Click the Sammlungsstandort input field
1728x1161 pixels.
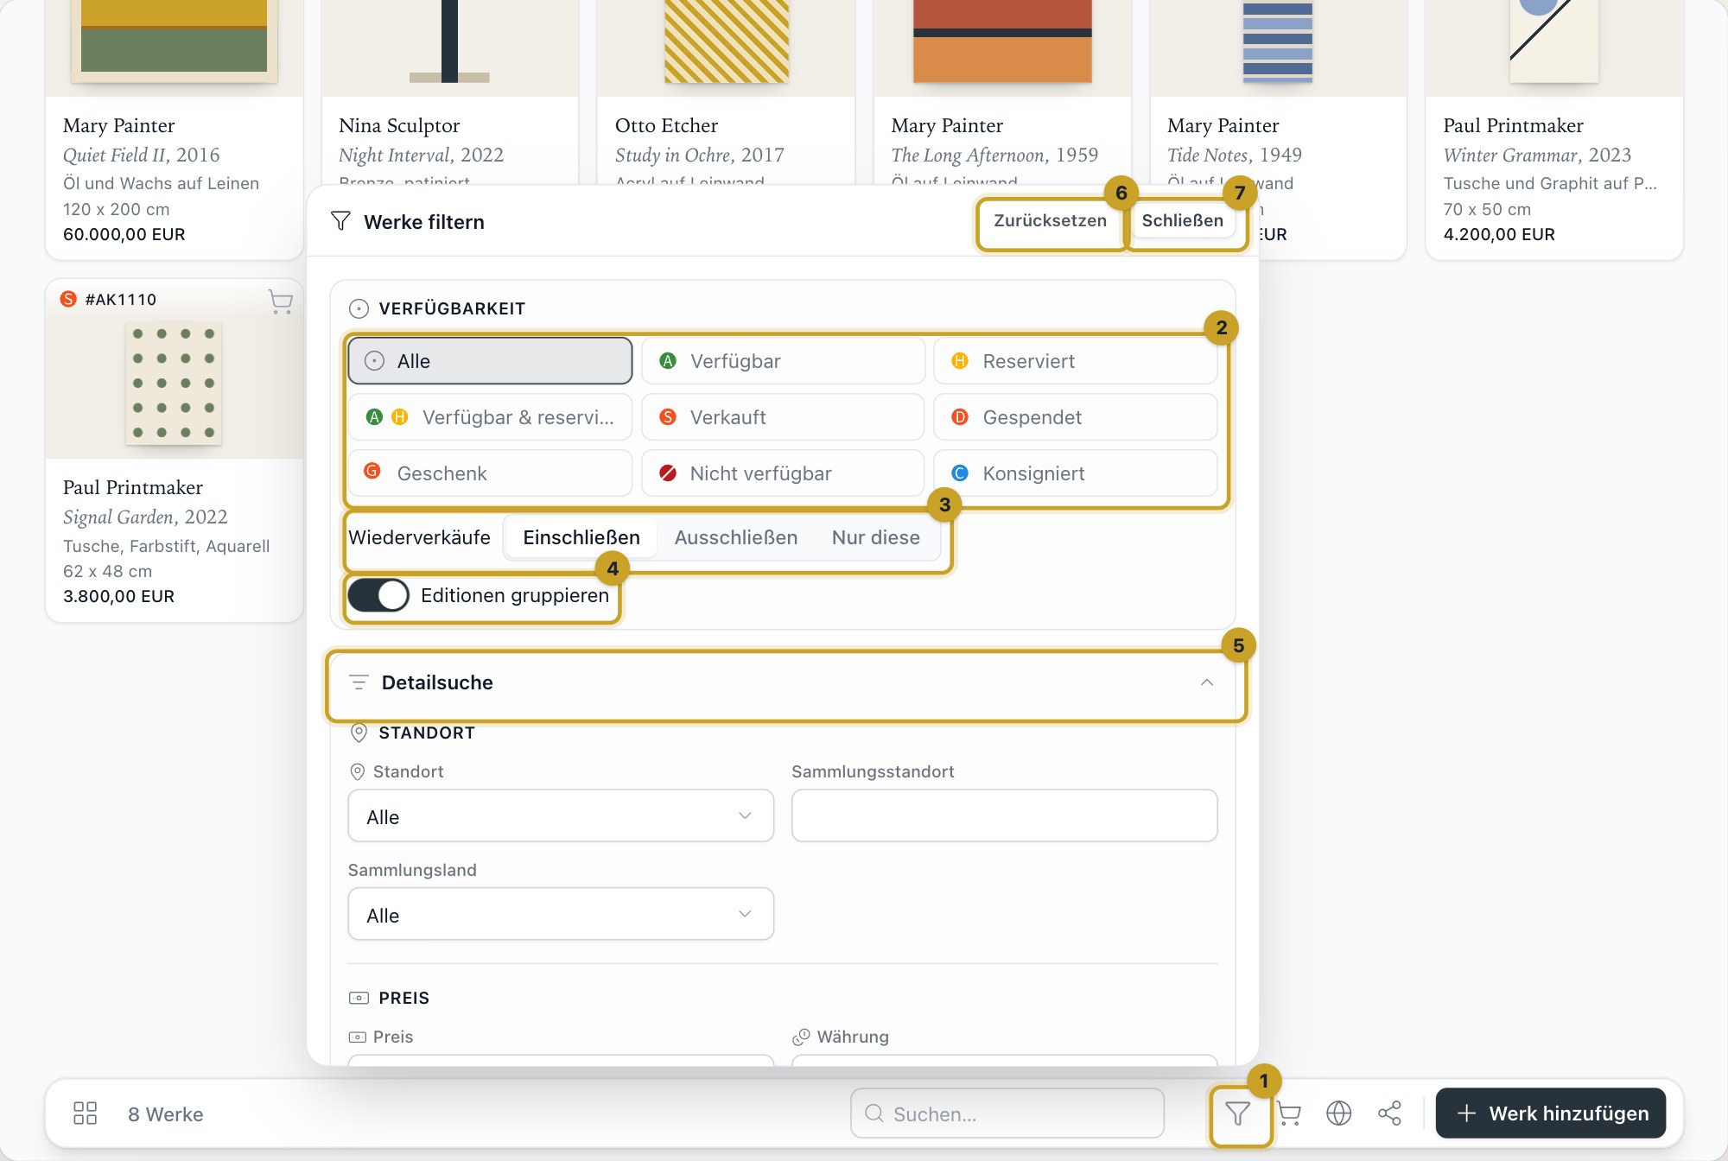click(x=1004, y=815)
